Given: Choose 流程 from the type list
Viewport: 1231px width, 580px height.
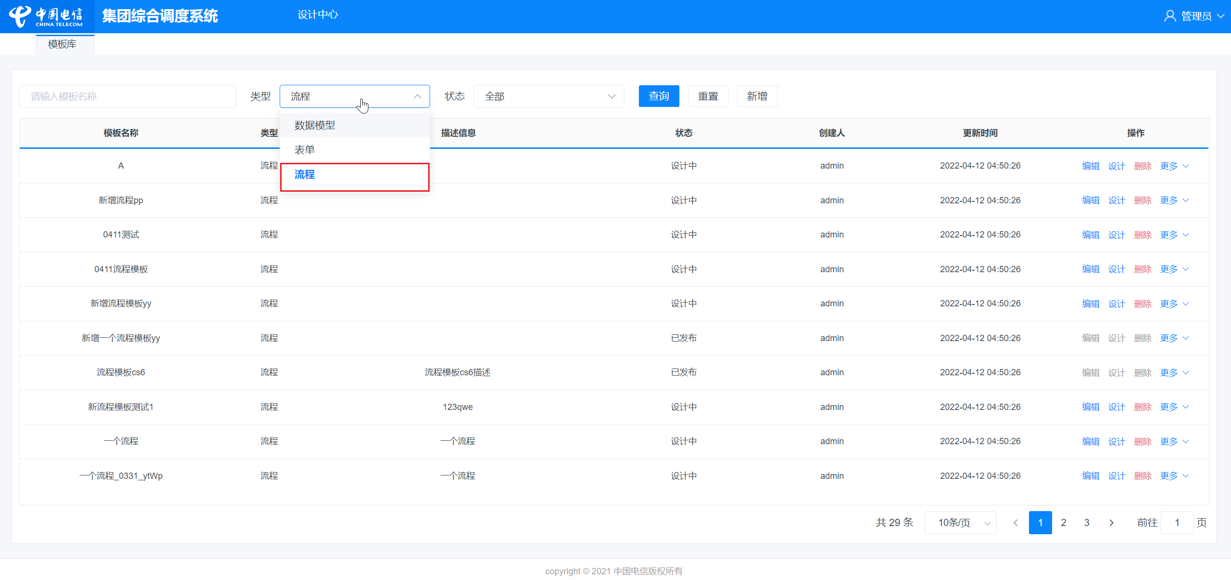Looking at the screenshot, I should tap(354, 175).
